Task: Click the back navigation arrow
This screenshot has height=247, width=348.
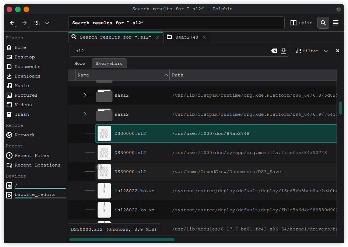Action: [x=12, y=23]
